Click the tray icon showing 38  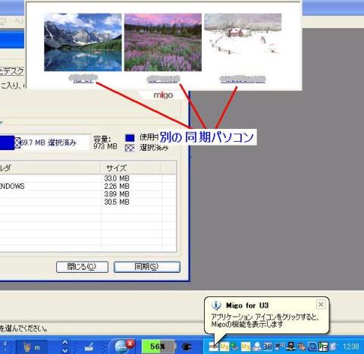click(268, 346)
